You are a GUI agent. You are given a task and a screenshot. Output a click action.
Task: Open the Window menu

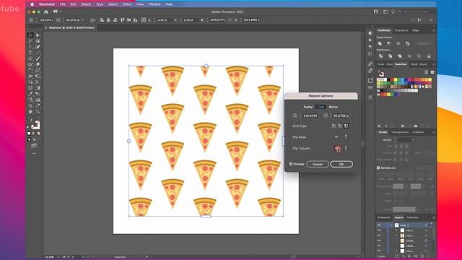[154, 4]
